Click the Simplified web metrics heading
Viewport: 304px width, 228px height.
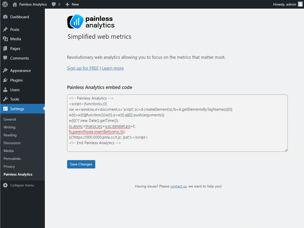99,37
